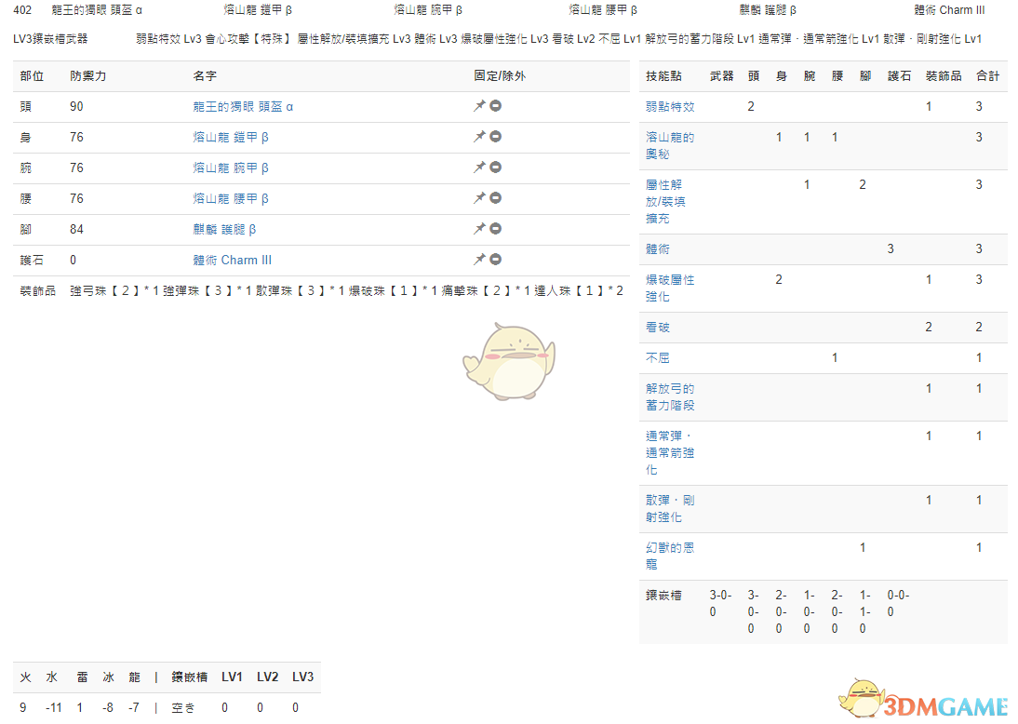Click the 名字 column header
Image resolution: width=1018 pixels, height=724 pixels.
pyautogui.click(x=205, y=76)
